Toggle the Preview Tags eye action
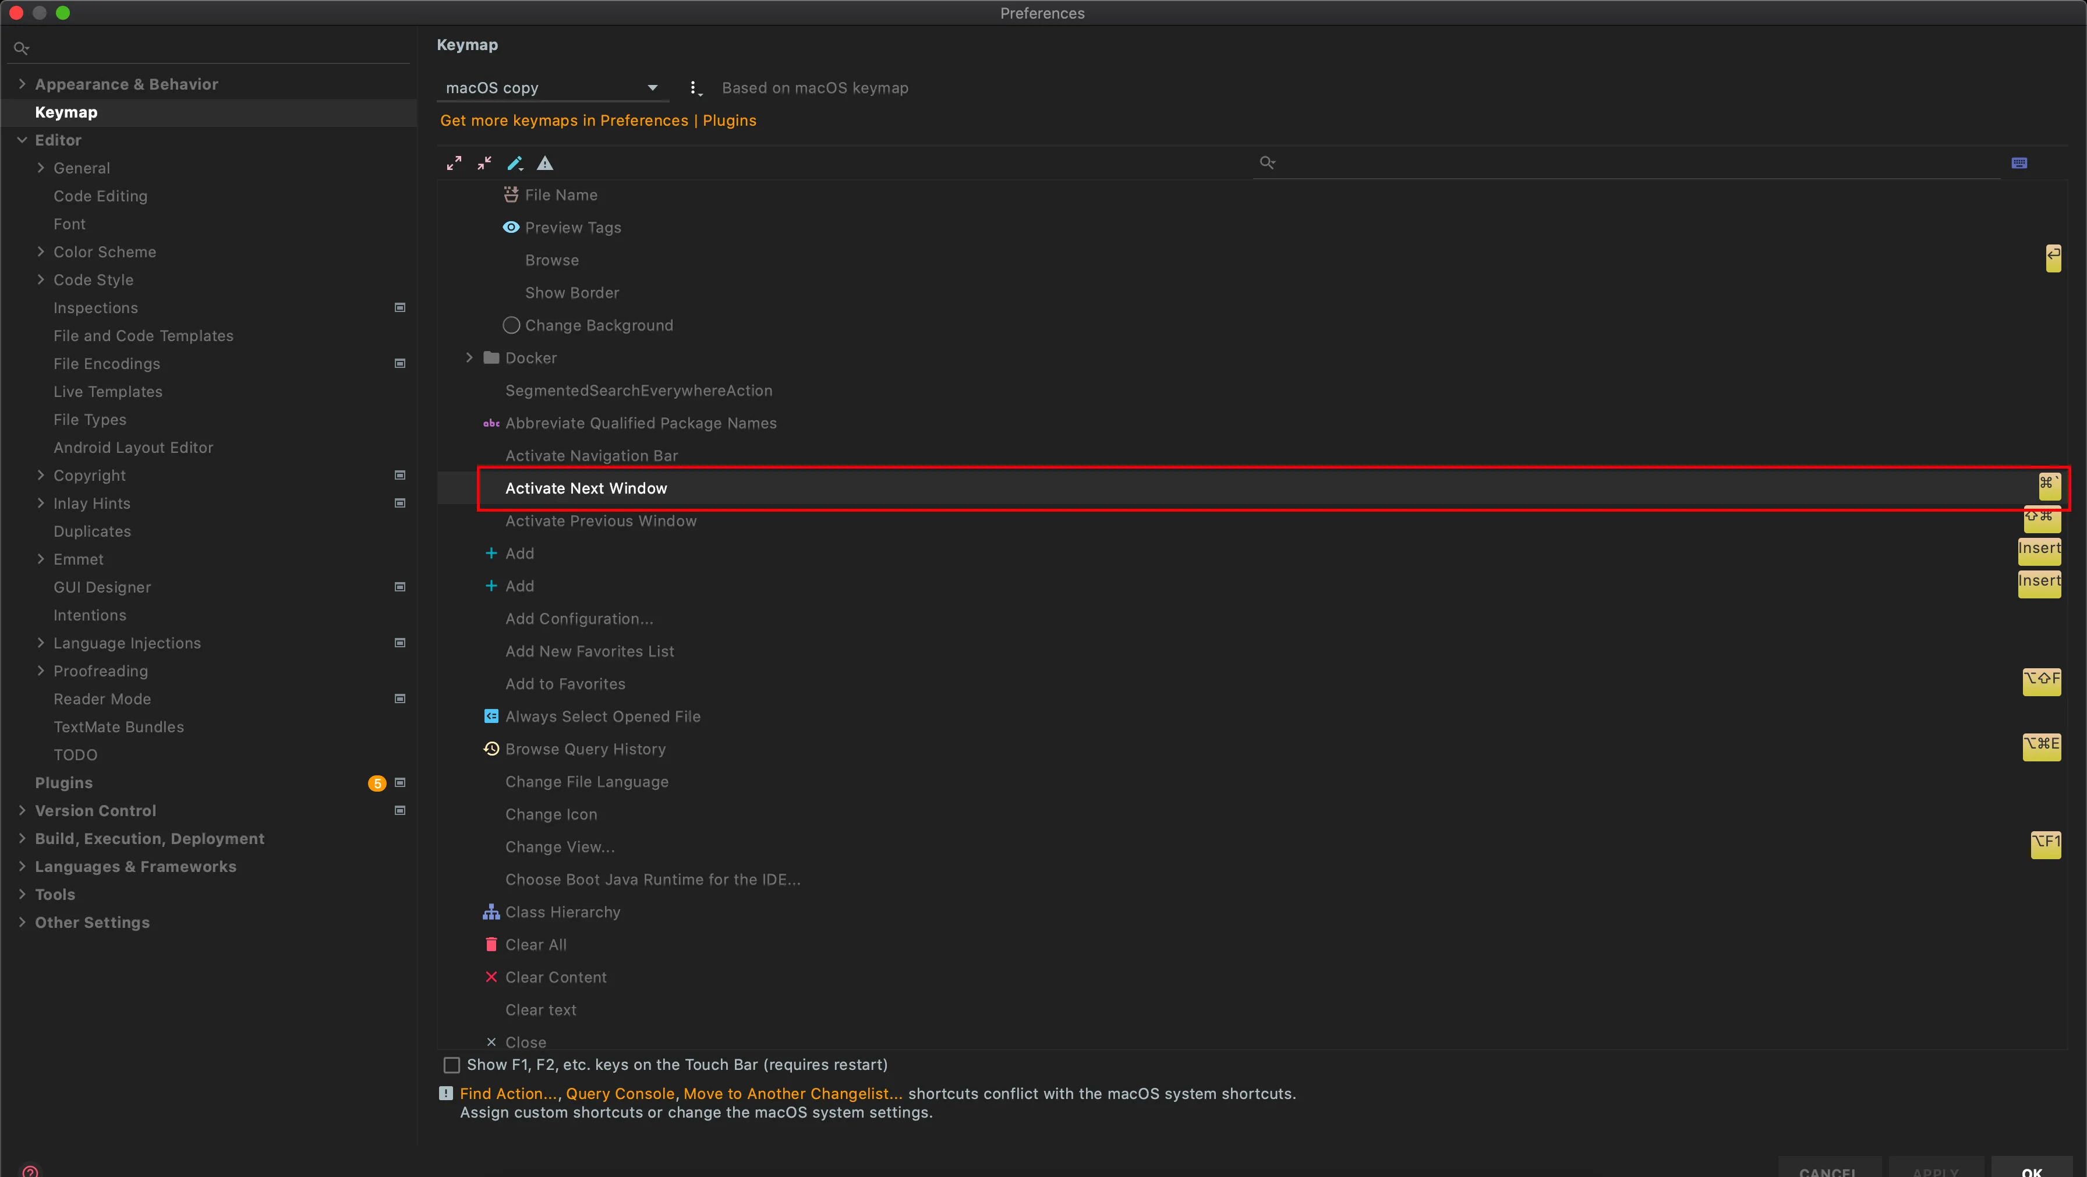 [511, 228]
